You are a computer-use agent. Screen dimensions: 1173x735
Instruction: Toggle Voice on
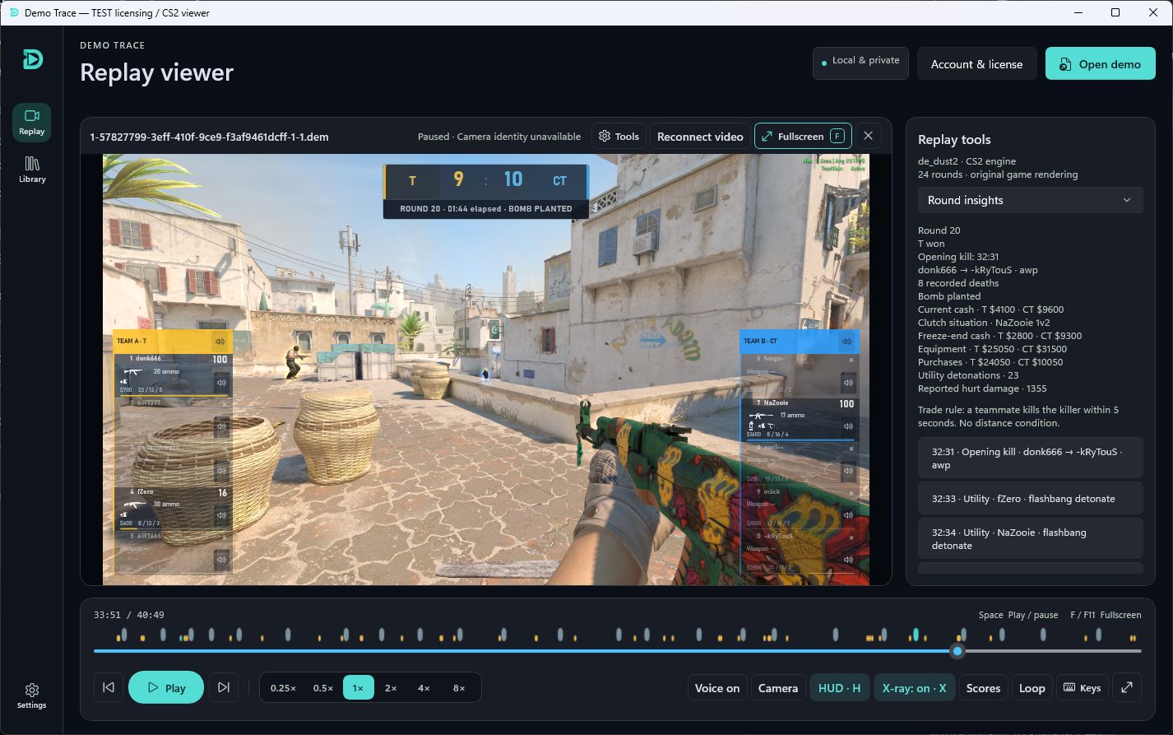pyautogui.click(x=716, y=688)
